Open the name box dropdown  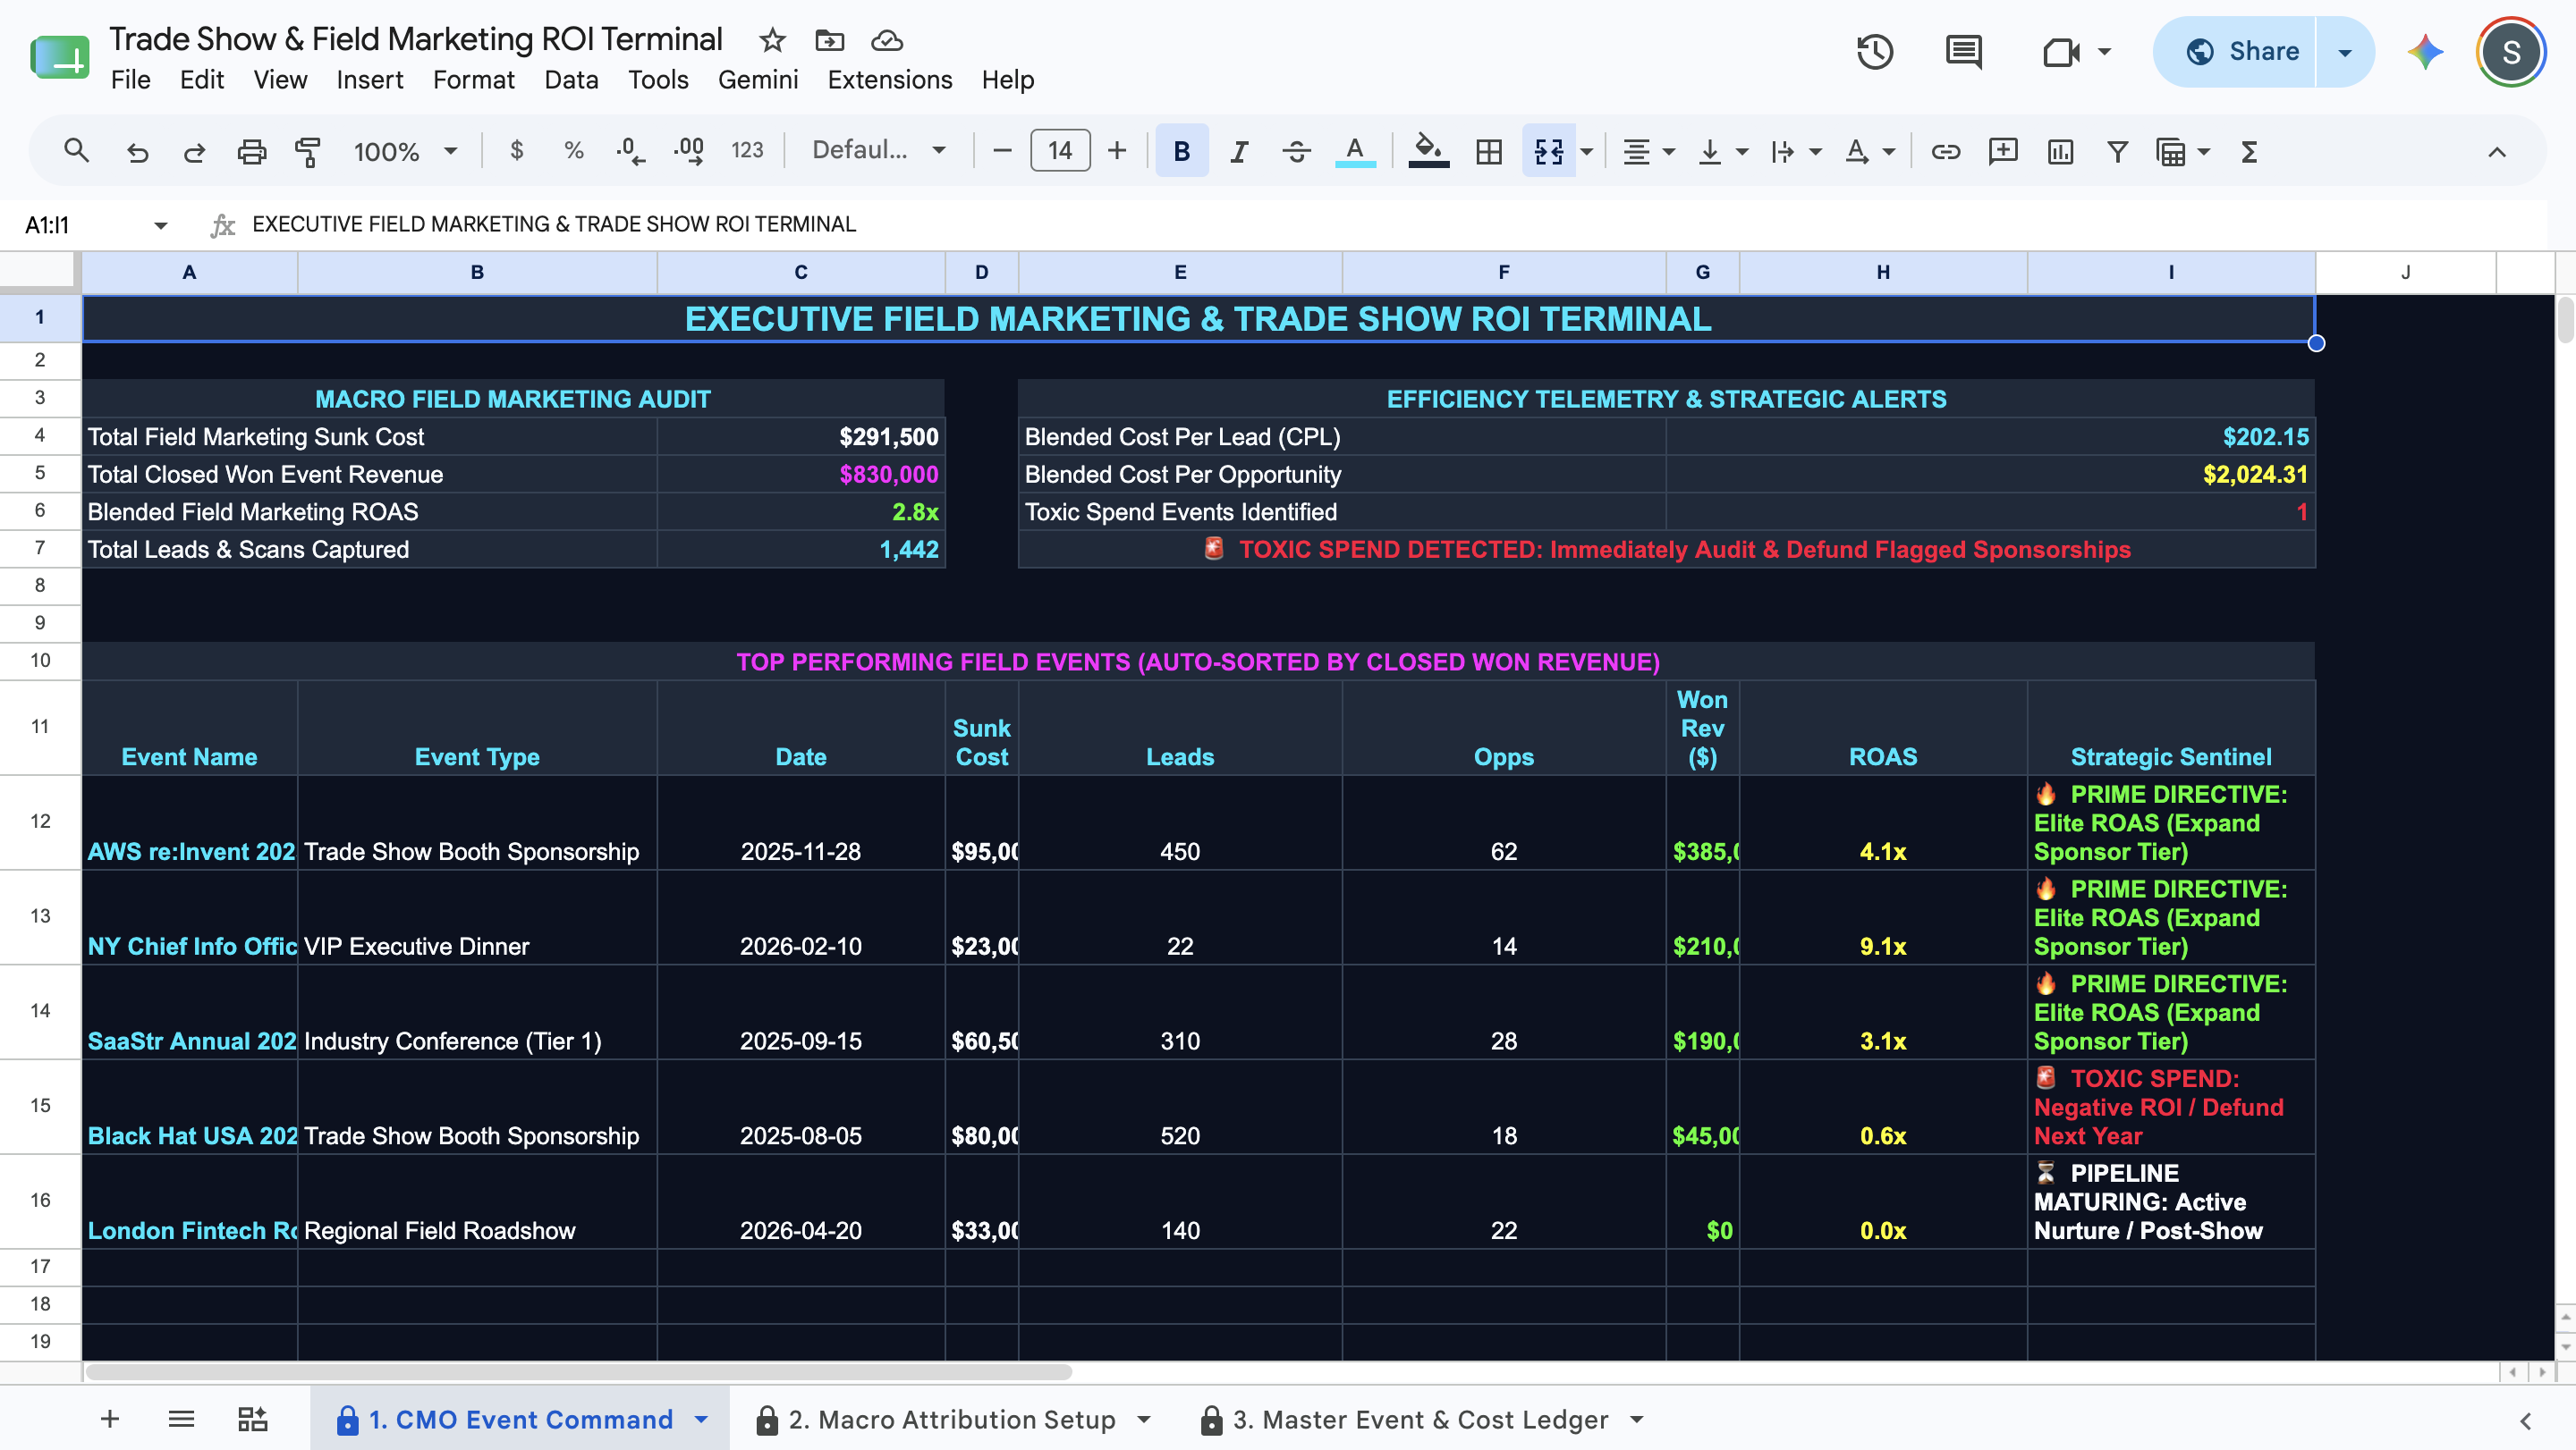(x=160, y=225)
